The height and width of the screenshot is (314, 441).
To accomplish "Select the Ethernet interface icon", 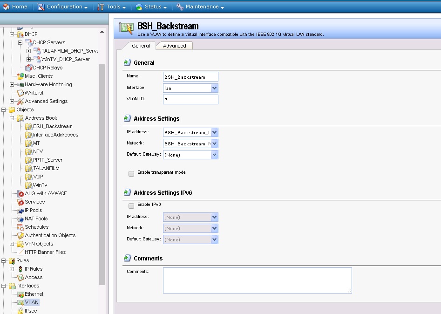I will 20,294.
